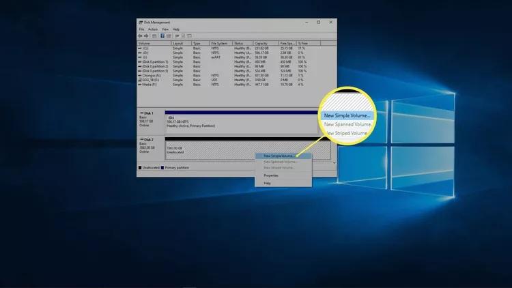The image size is (512, 288).
Task: Select the (C:) volume row icon
Action: click(140, 48)
